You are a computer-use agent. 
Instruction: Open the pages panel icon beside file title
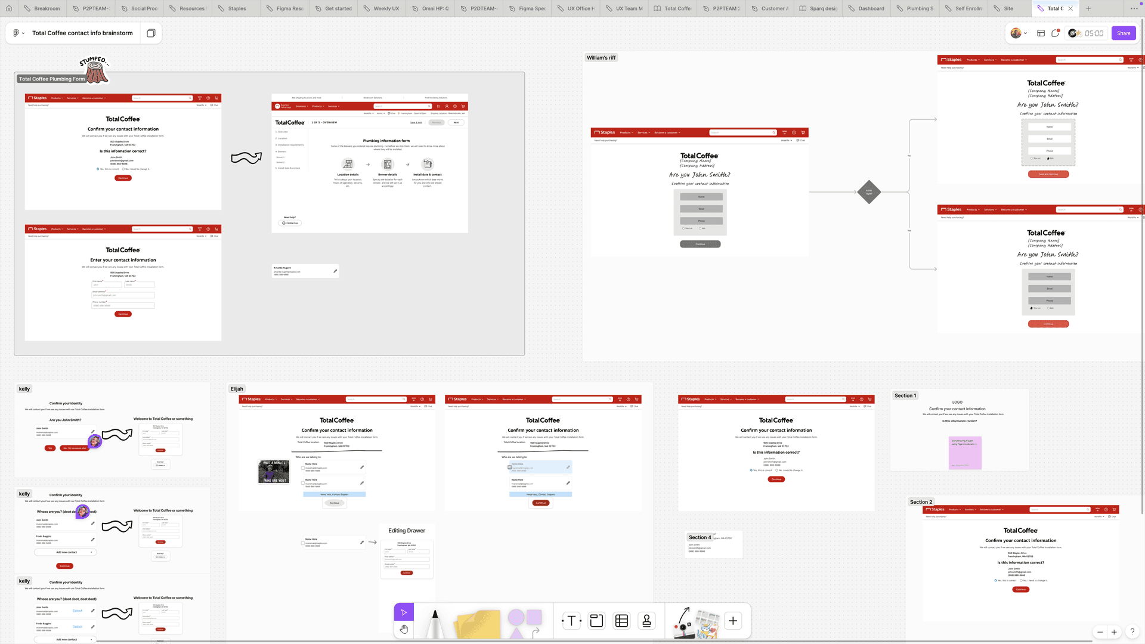coord(151,33)
